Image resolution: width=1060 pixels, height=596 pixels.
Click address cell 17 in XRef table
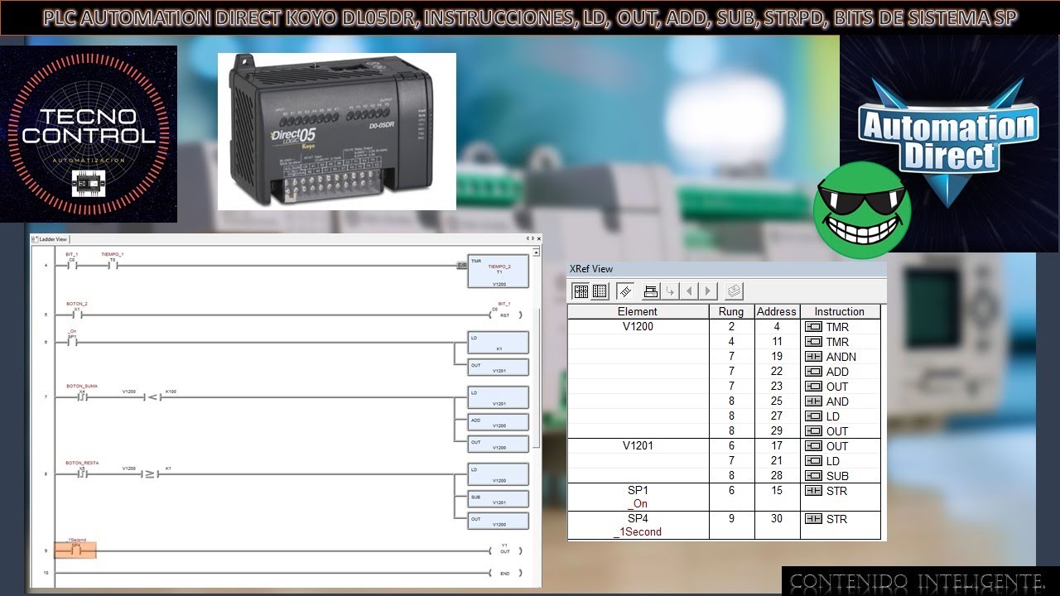pos(777,446)
